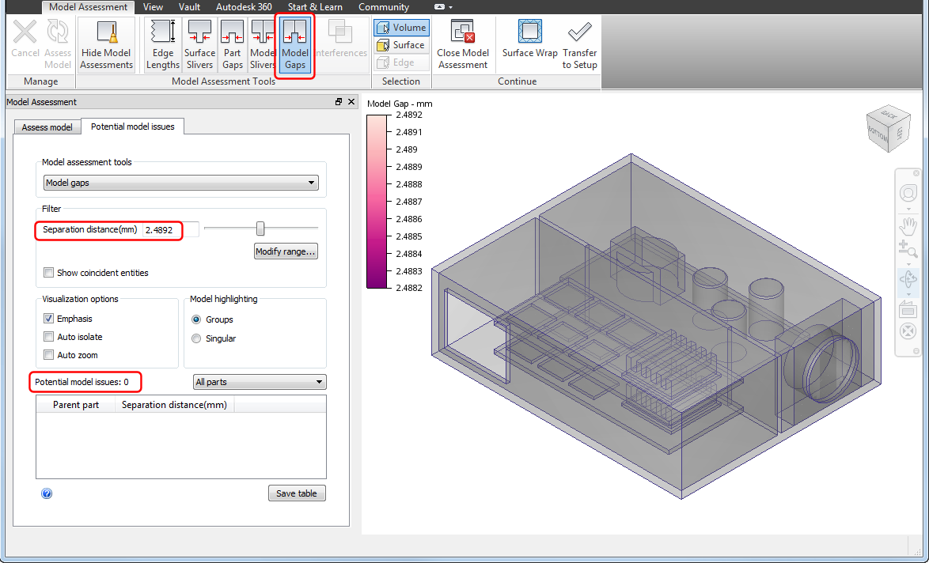929x563 pixels.
Task: Click the Look At icon in navigation bar
Action: coord(908,309)
